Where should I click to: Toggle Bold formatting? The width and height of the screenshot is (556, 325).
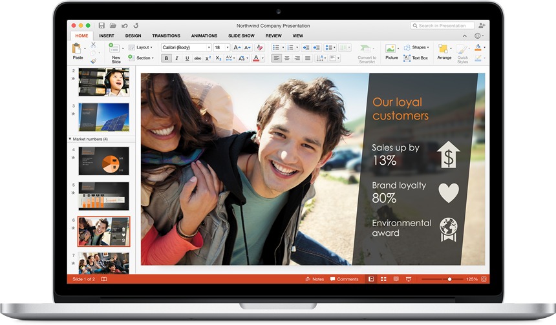click(167, 58)
